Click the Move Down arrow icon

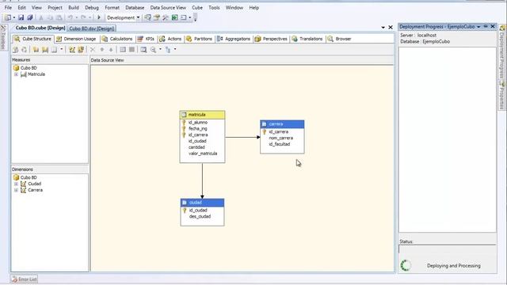pos(111,49)
